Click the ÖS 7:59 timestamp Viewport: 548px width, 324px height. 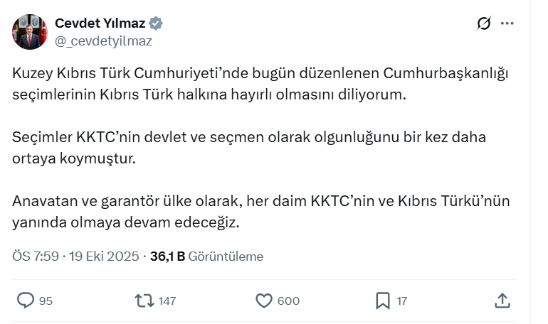click(35, 256)
